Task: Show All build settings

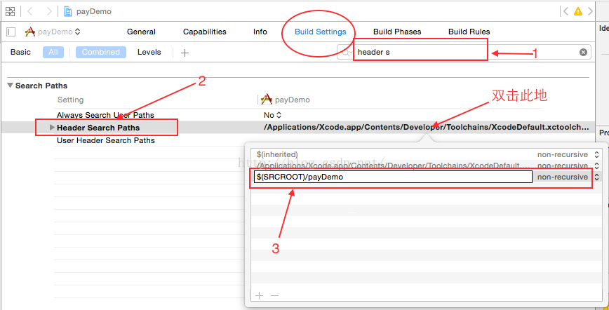Action: pyautogui.click(x=53, y=52)
